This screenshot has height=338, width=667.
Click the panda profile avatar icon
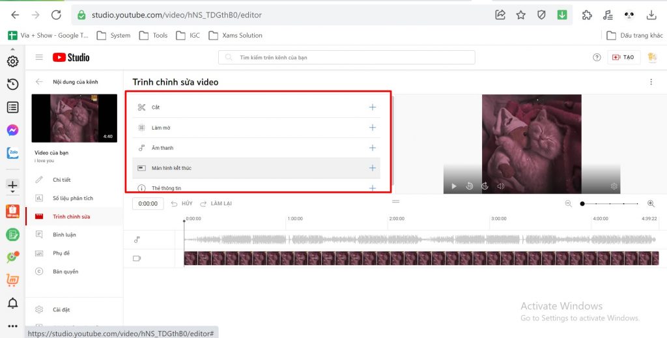(629, 15)
